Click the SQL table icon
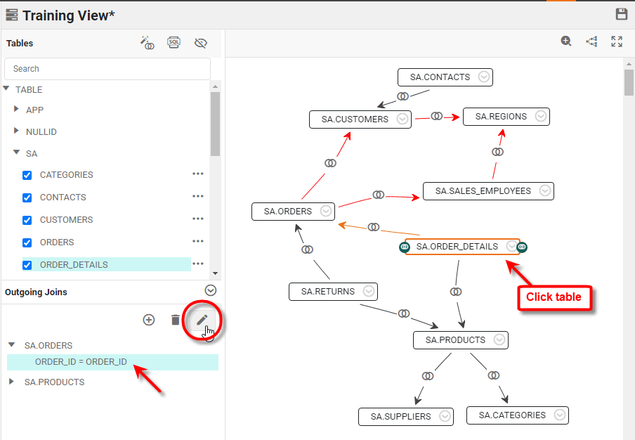 (x=174, y=43)
